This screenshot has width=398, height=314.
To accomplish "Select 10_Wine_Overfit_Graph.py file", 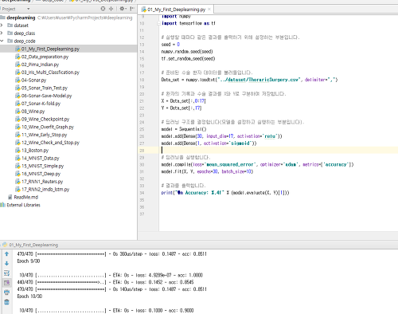I will click(x=45, y=127).
